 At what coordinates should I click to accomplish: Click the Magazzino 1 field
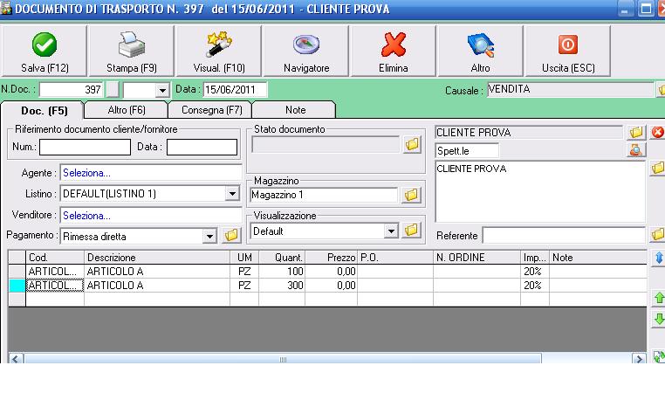(x=324, y=196)
